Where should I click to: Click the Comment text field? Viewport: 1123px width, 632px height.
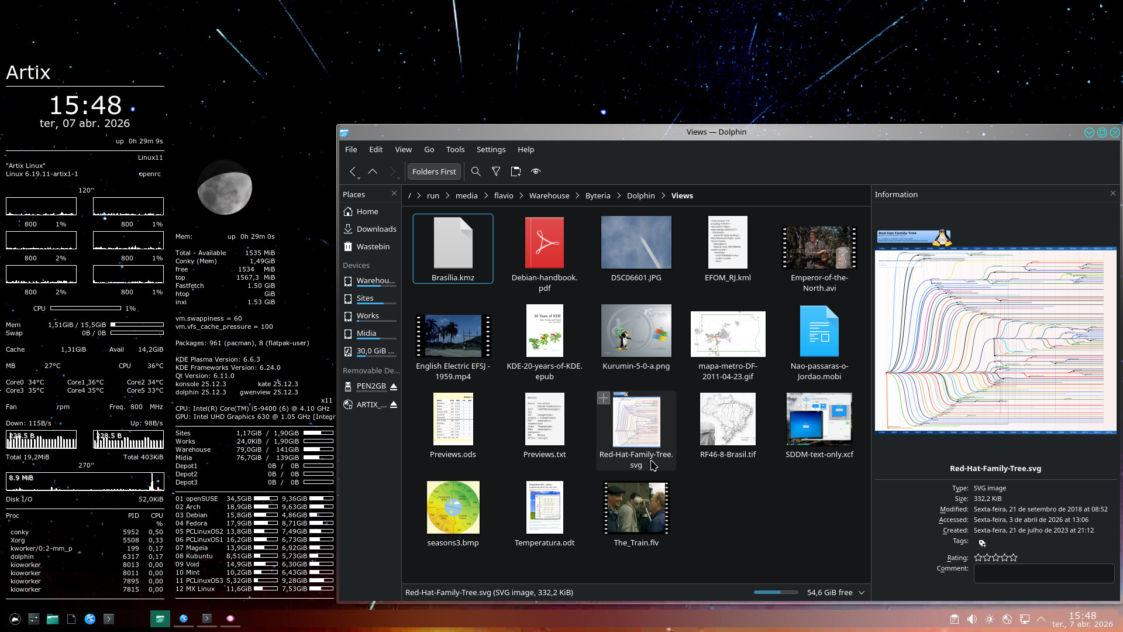pos(1044,573)
